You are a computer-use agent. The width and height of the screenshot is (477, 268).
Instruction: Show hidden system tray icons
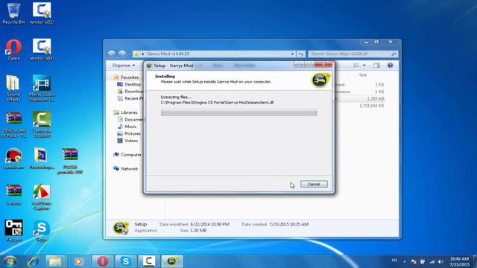pyautogui.click(x=405, y=261)
